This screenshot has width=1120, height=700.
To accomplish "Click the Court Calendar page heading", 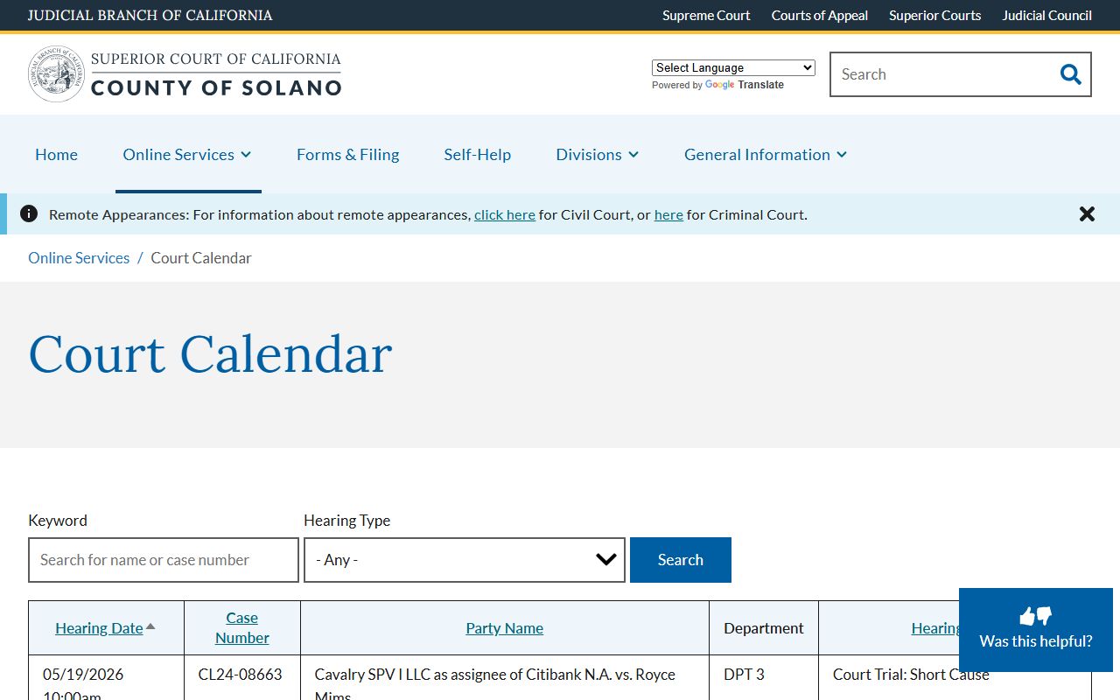I will click(x=210, y=354).
